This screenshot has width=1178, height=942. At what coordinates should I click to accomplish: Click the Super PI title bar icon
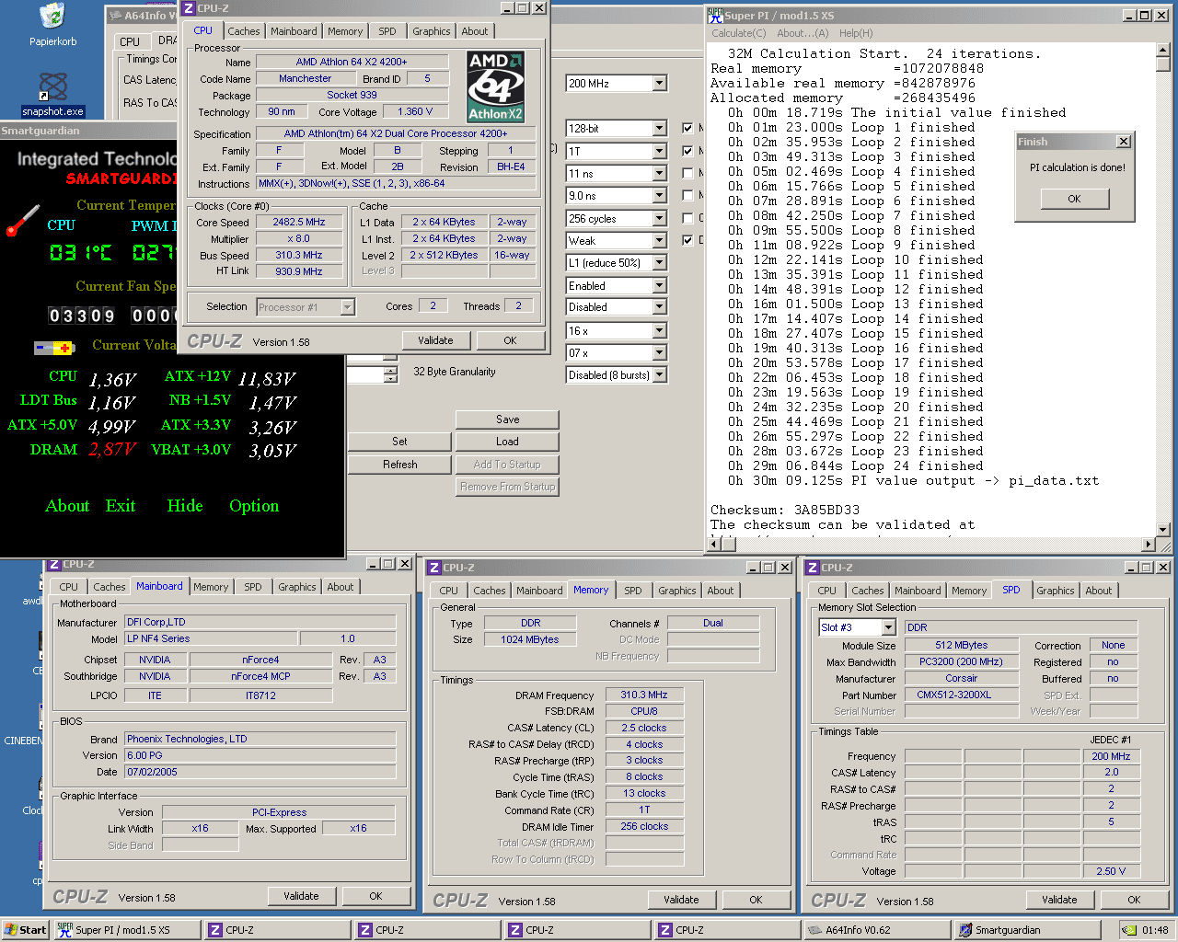tap(715, 16)
